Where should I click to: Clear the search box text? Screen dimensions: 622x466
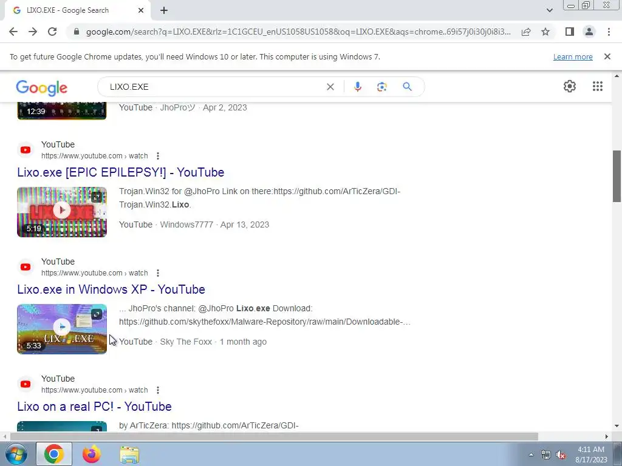click(x=330, y=87)
